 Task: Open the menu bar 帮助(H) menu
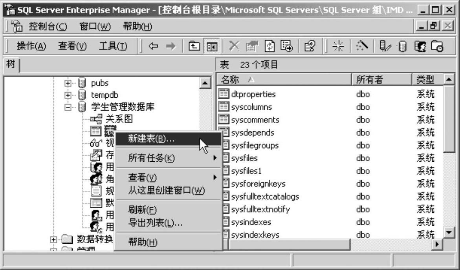(x=137, y=27)
